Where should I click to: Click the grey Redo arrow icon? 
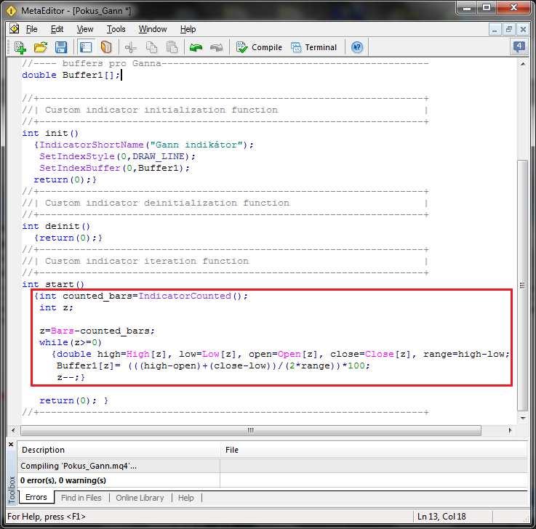coord(217,47)
